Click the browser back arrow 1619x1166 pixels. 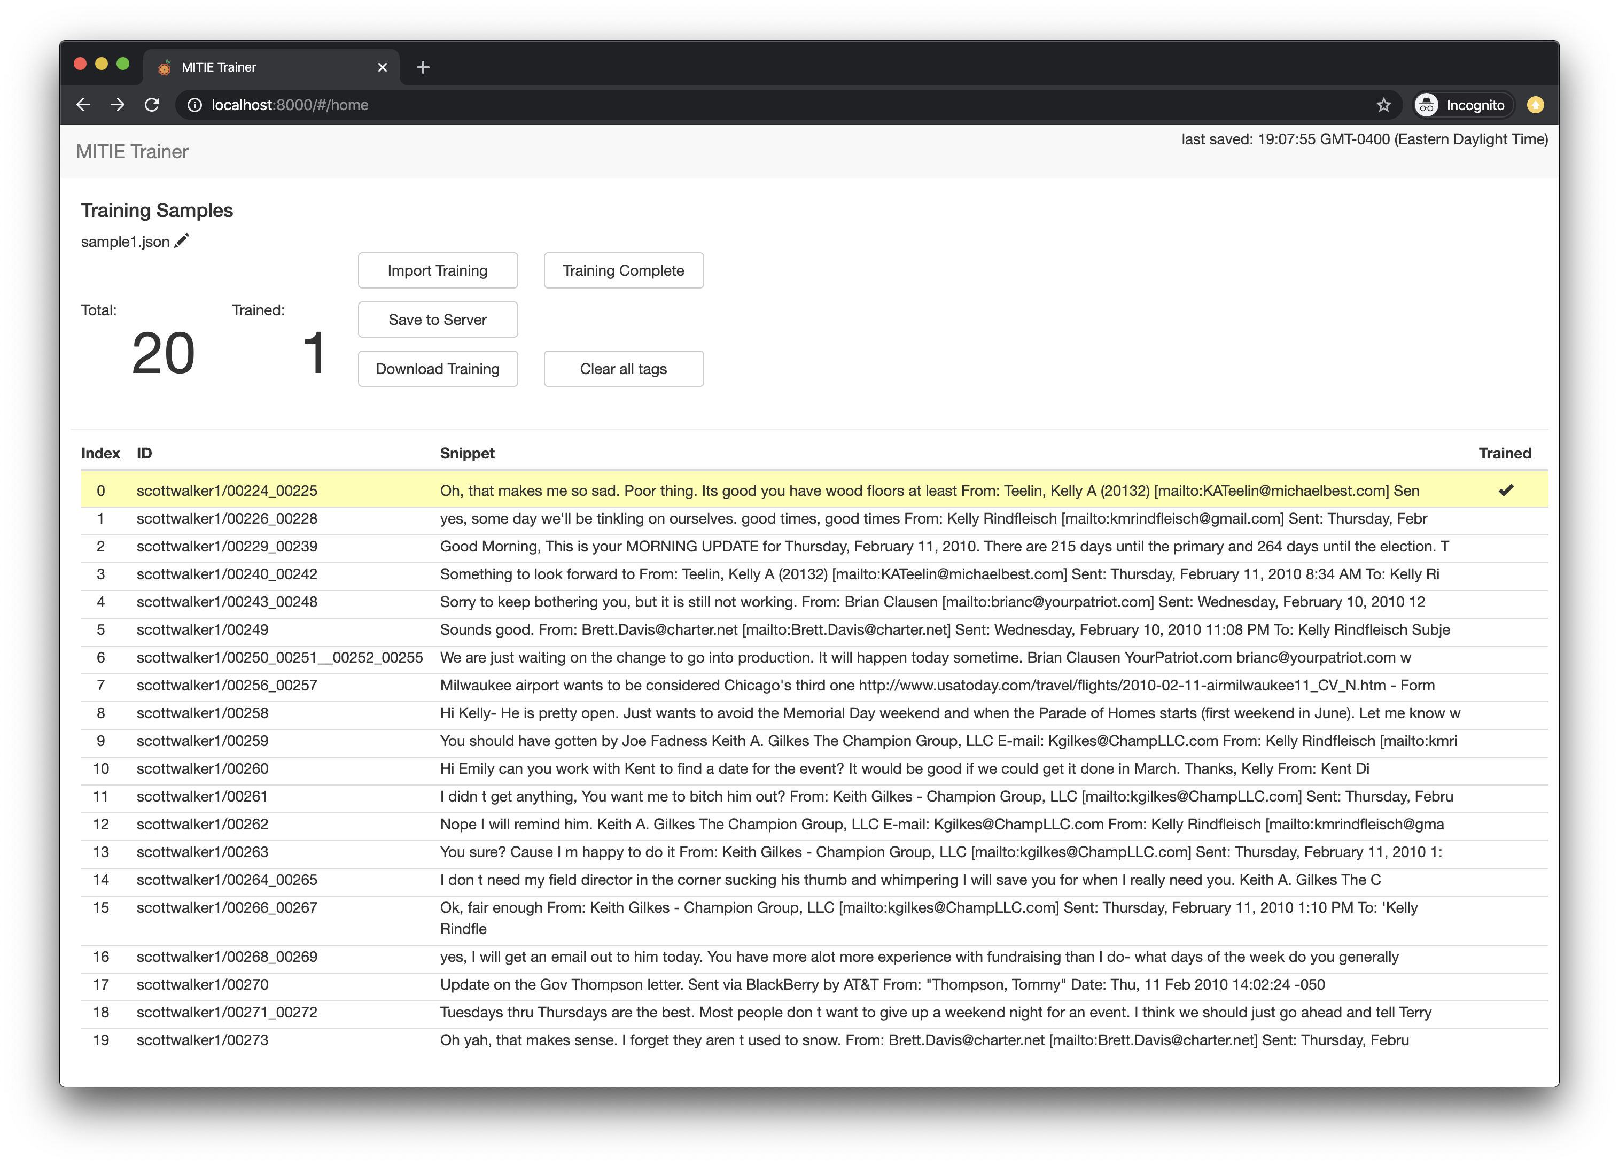point(83,105)
